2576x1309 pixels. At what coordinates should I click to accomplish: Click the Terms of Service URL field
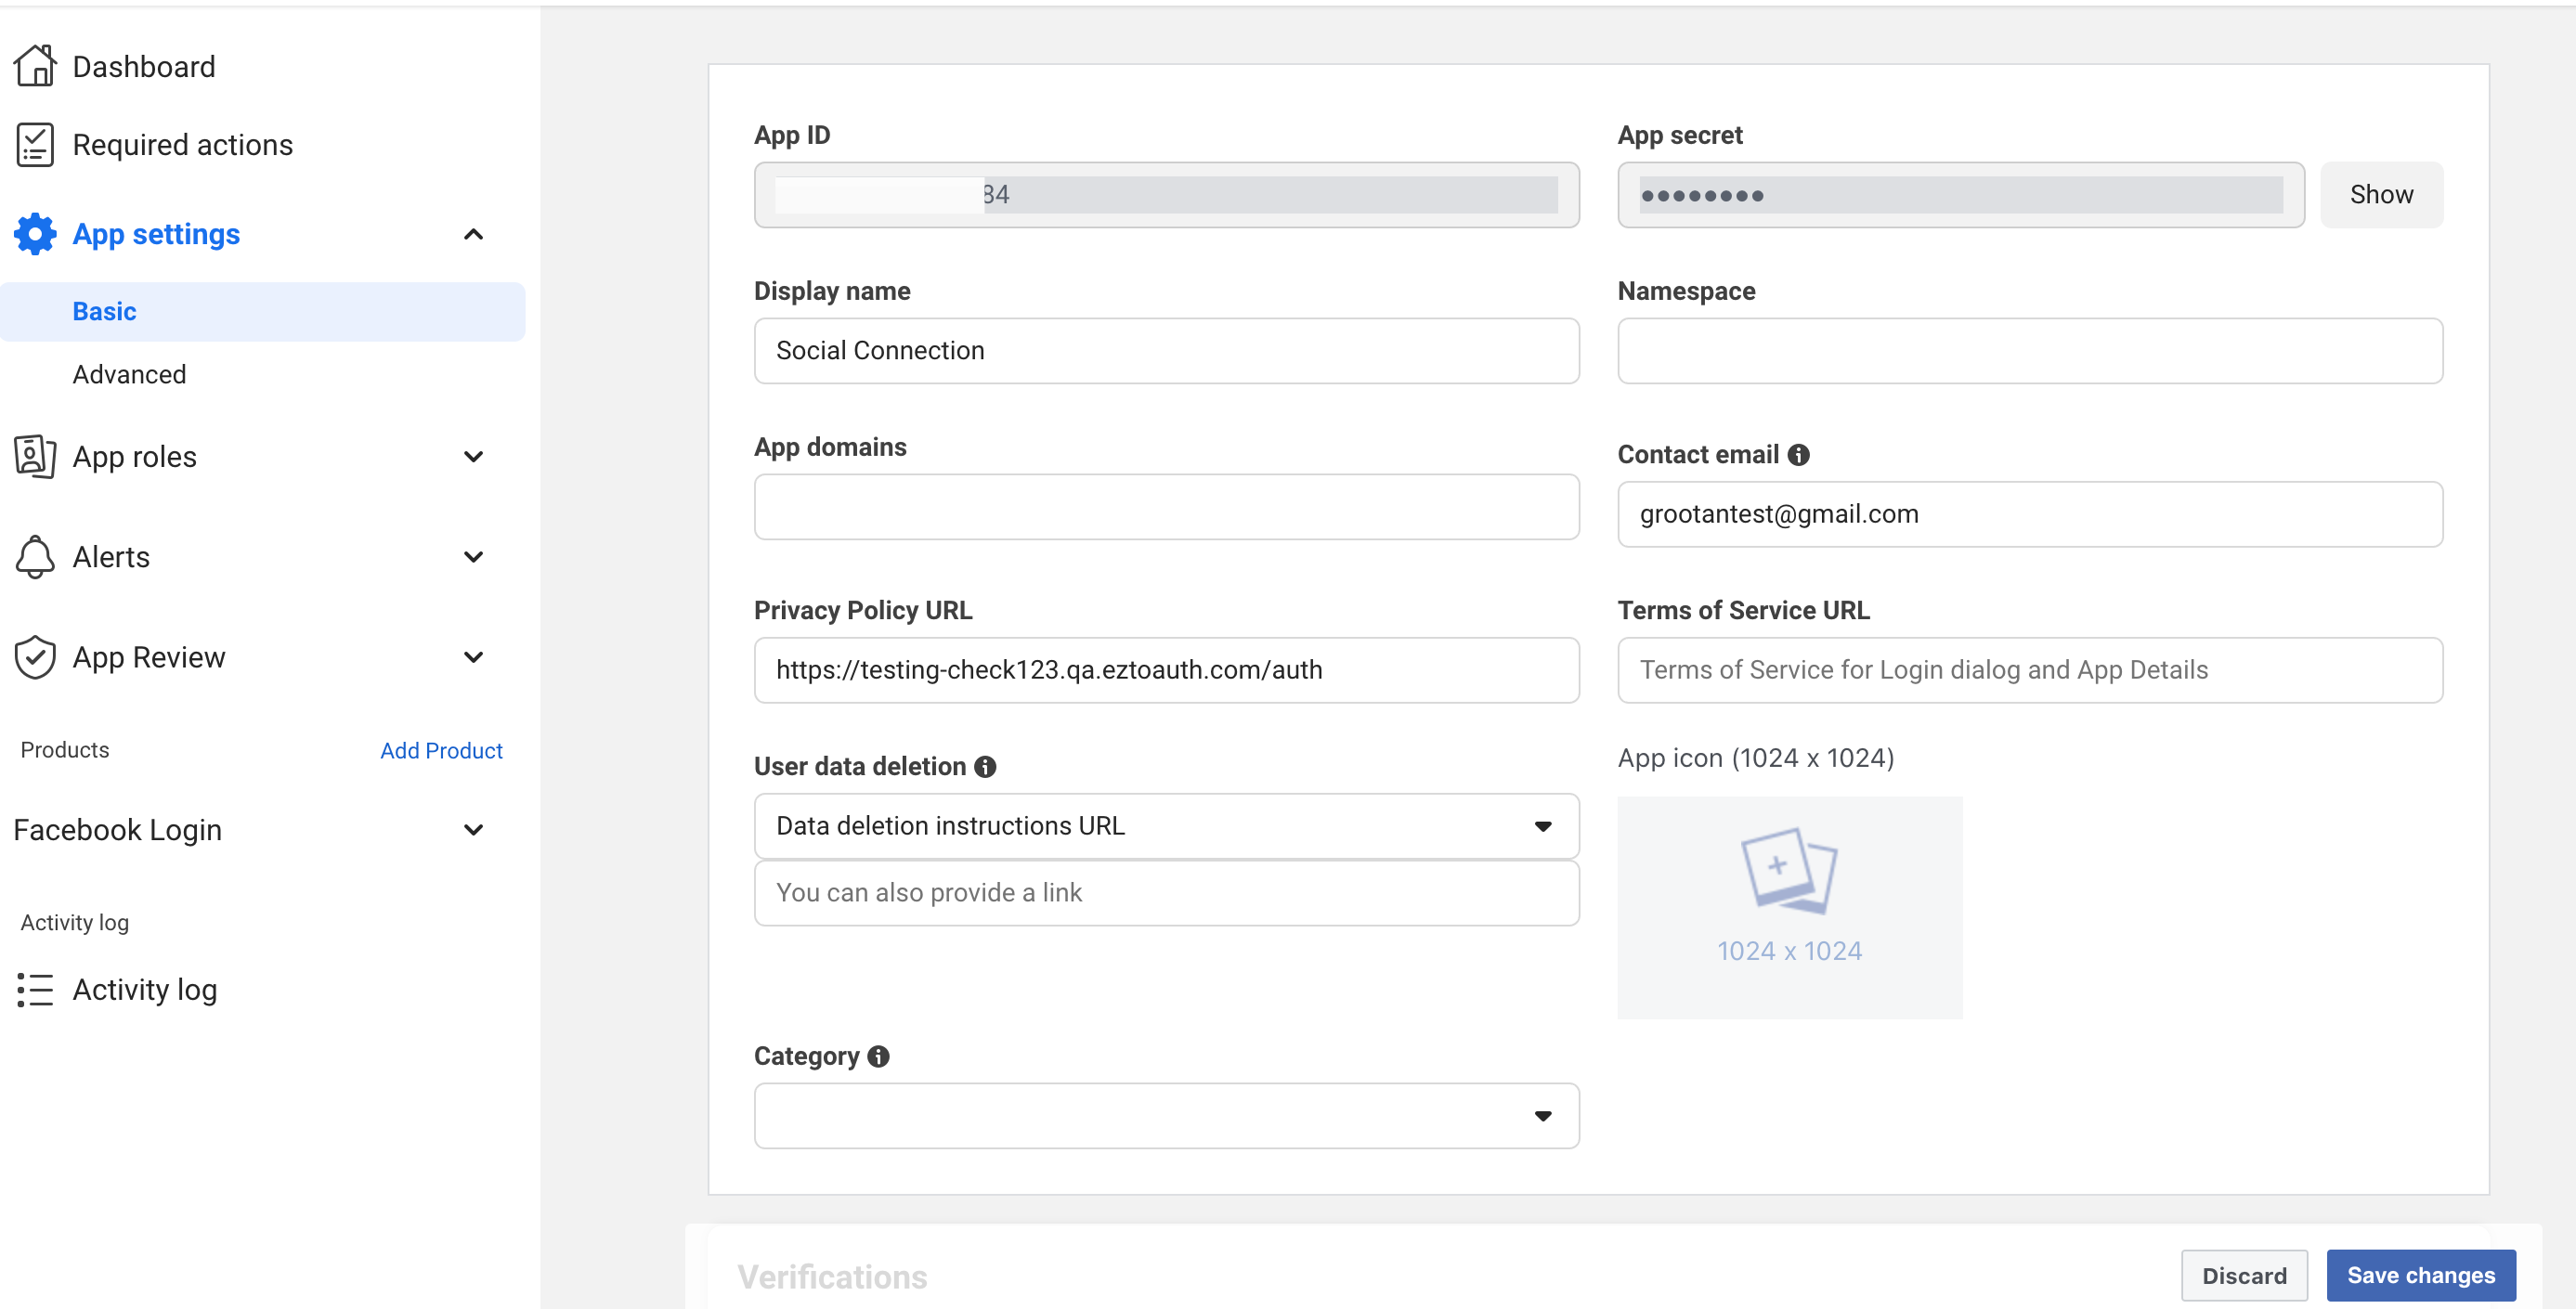coord(2030,670)
